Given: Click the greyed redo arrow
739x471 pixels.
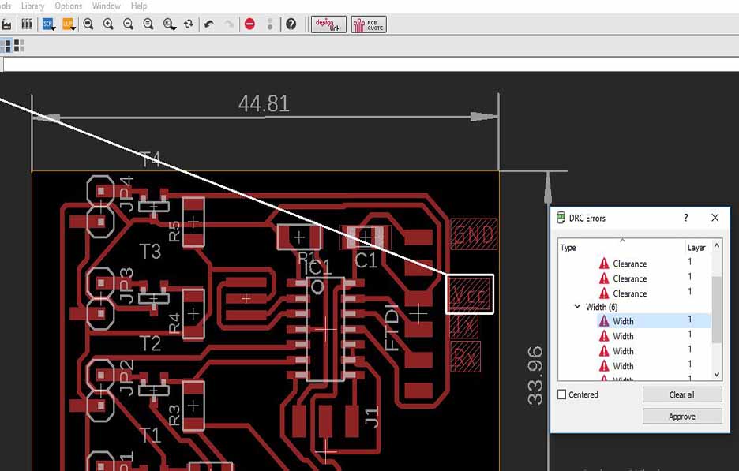Looking at the screenshot, I should tap(229, 24).
